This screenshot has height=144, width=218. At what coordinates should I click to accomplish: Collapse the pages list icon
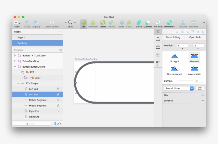pos(60,50)
